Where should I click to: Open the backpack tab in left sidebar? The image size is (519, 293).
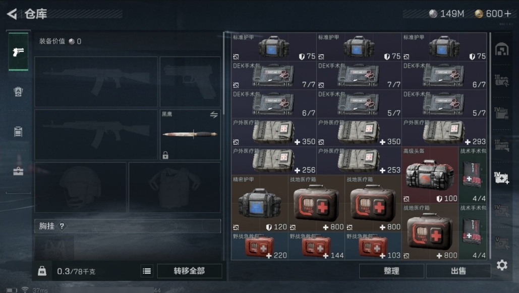pos(18,91)
